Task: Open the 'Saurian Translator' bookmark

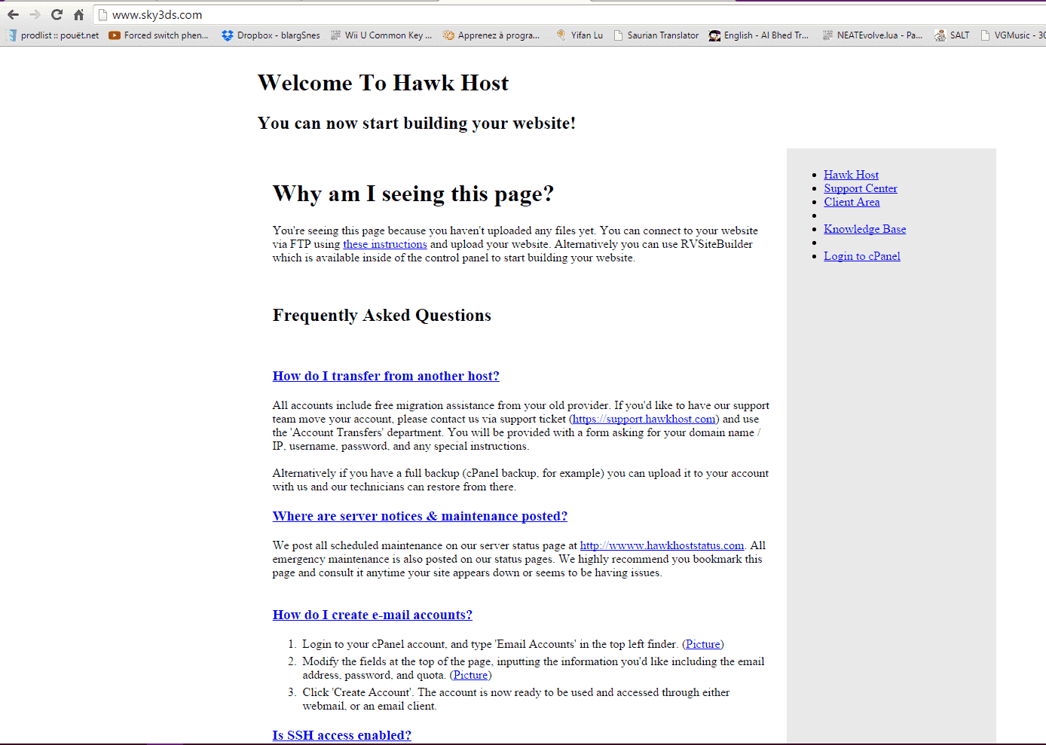Action: pos(656,35)
